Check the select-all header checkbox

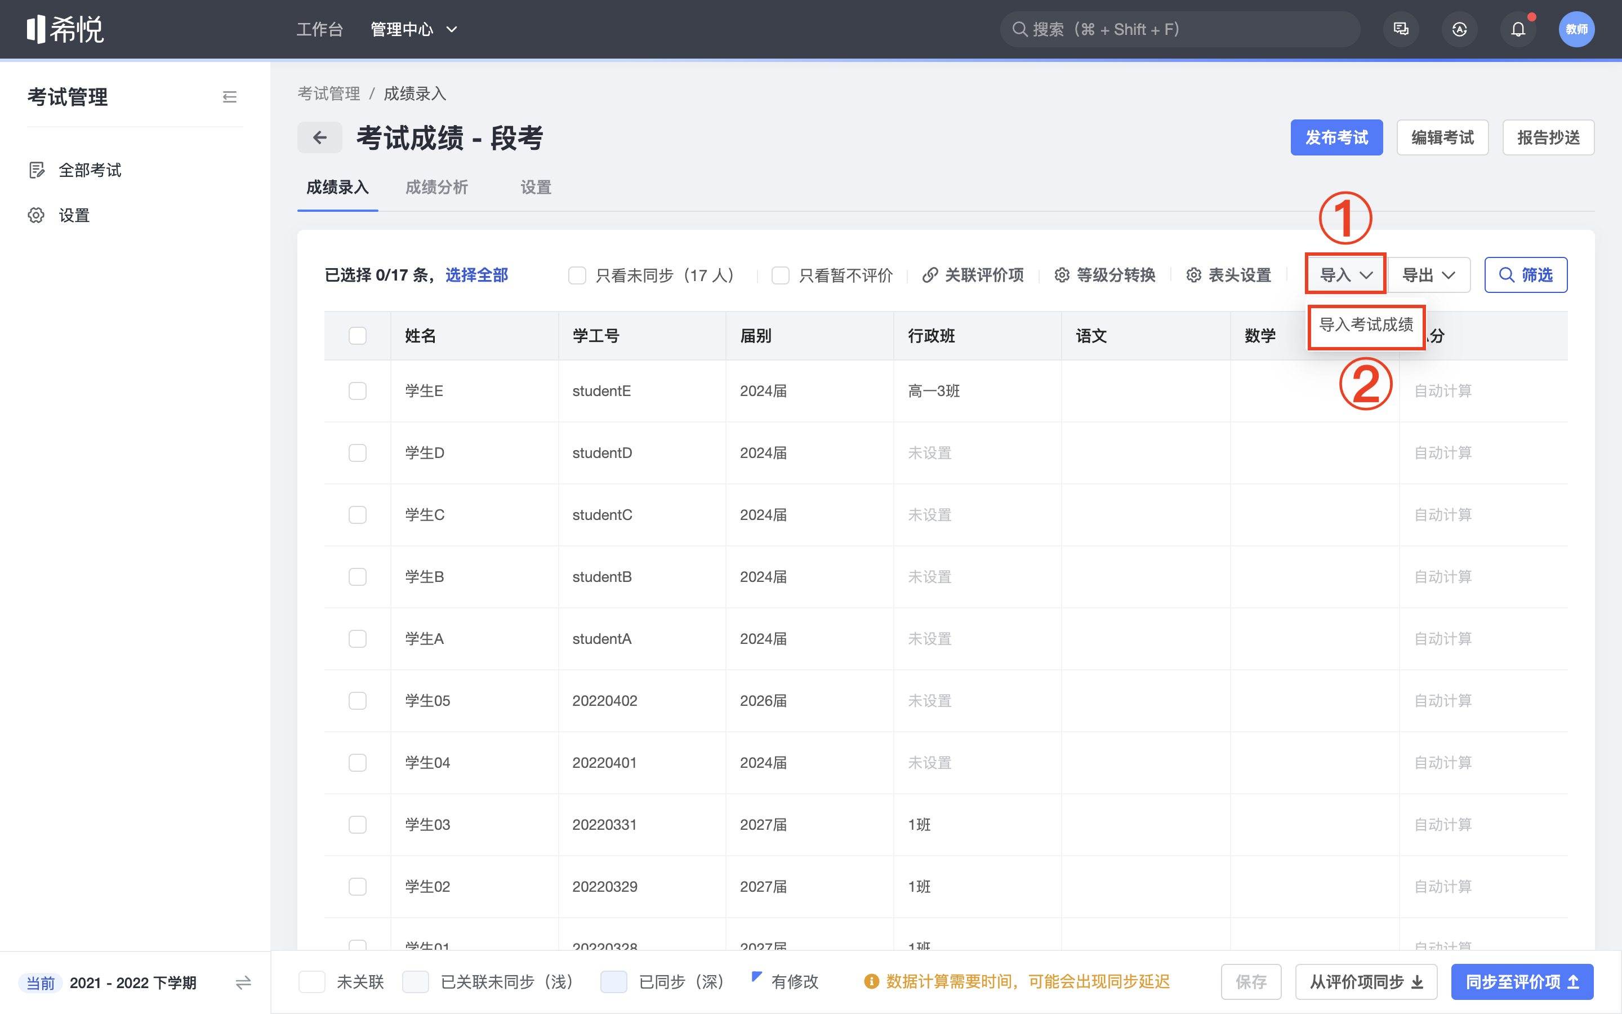click(357, 335)
